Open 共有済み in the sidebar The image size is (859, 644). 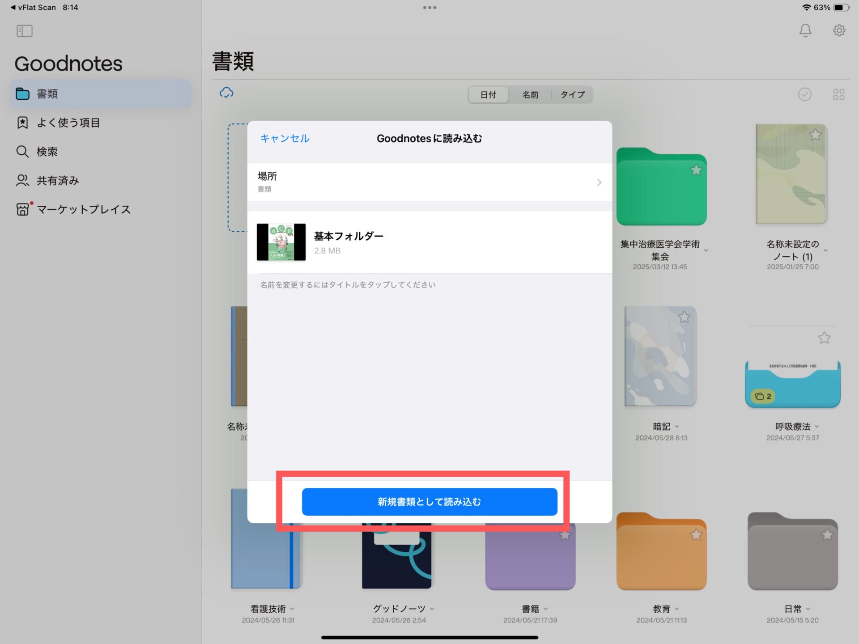pos(101,180)
